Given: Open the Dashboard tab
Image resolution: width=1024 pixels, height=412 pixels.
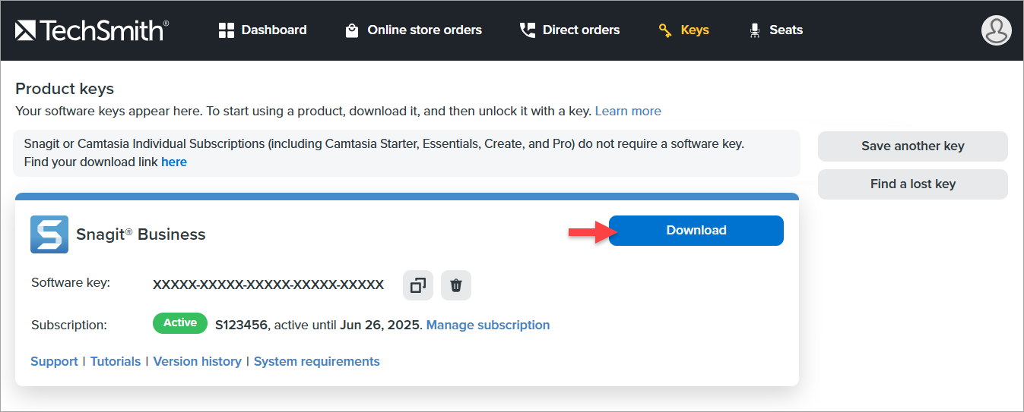Looking at the screenshot, I should point(262,30).
